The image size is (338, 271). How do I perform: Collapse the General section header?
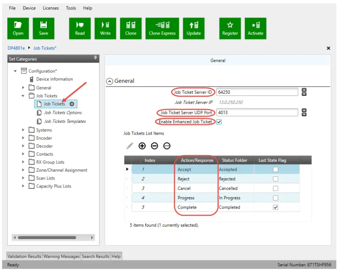(110, 81)
